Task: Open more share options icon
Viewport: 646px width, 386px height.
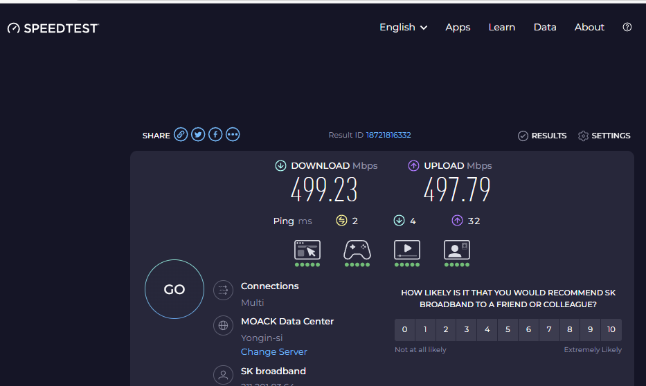Action: point(233,135)
